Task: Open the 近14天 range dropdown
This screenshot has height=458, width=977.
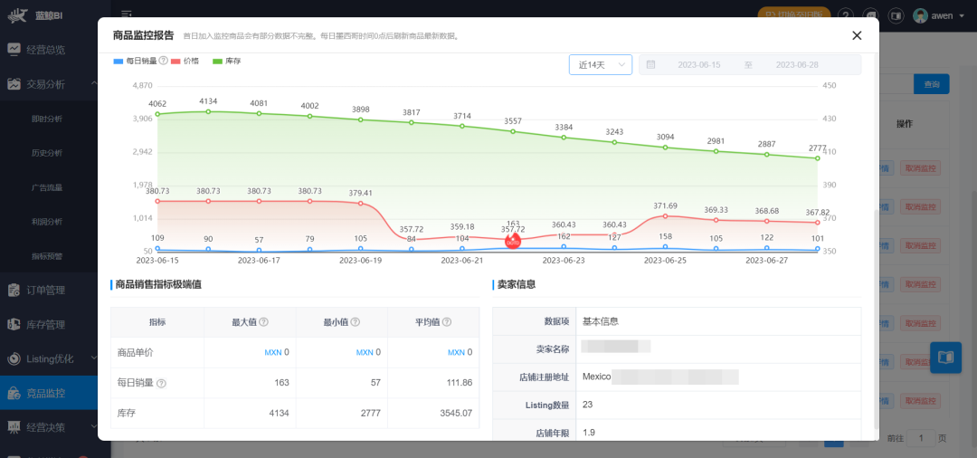Action: 601,65
